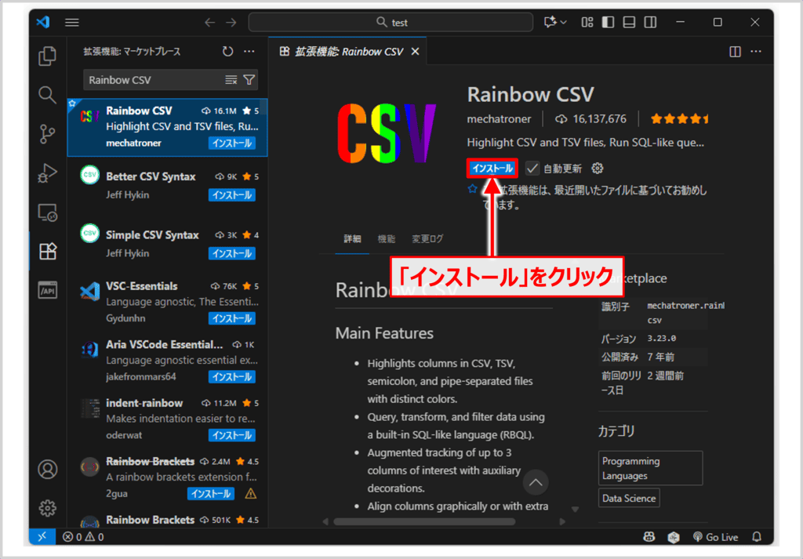Open the Copilot chat dropdown arrow
Viewport: 803px width, 559px height.
click(x=563, y=23)
